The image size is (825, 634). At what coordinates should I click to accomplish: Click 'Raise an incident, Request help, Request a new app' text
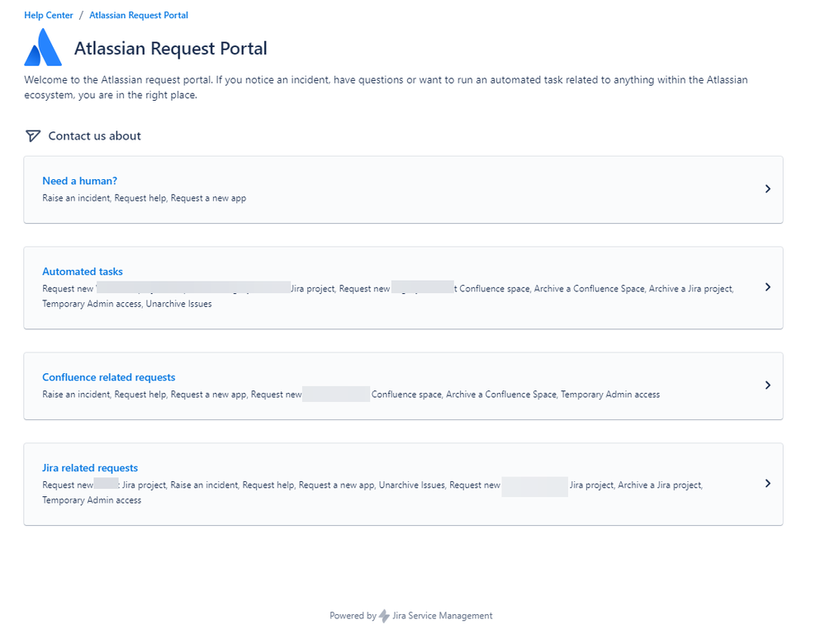[x=145, y=198]
